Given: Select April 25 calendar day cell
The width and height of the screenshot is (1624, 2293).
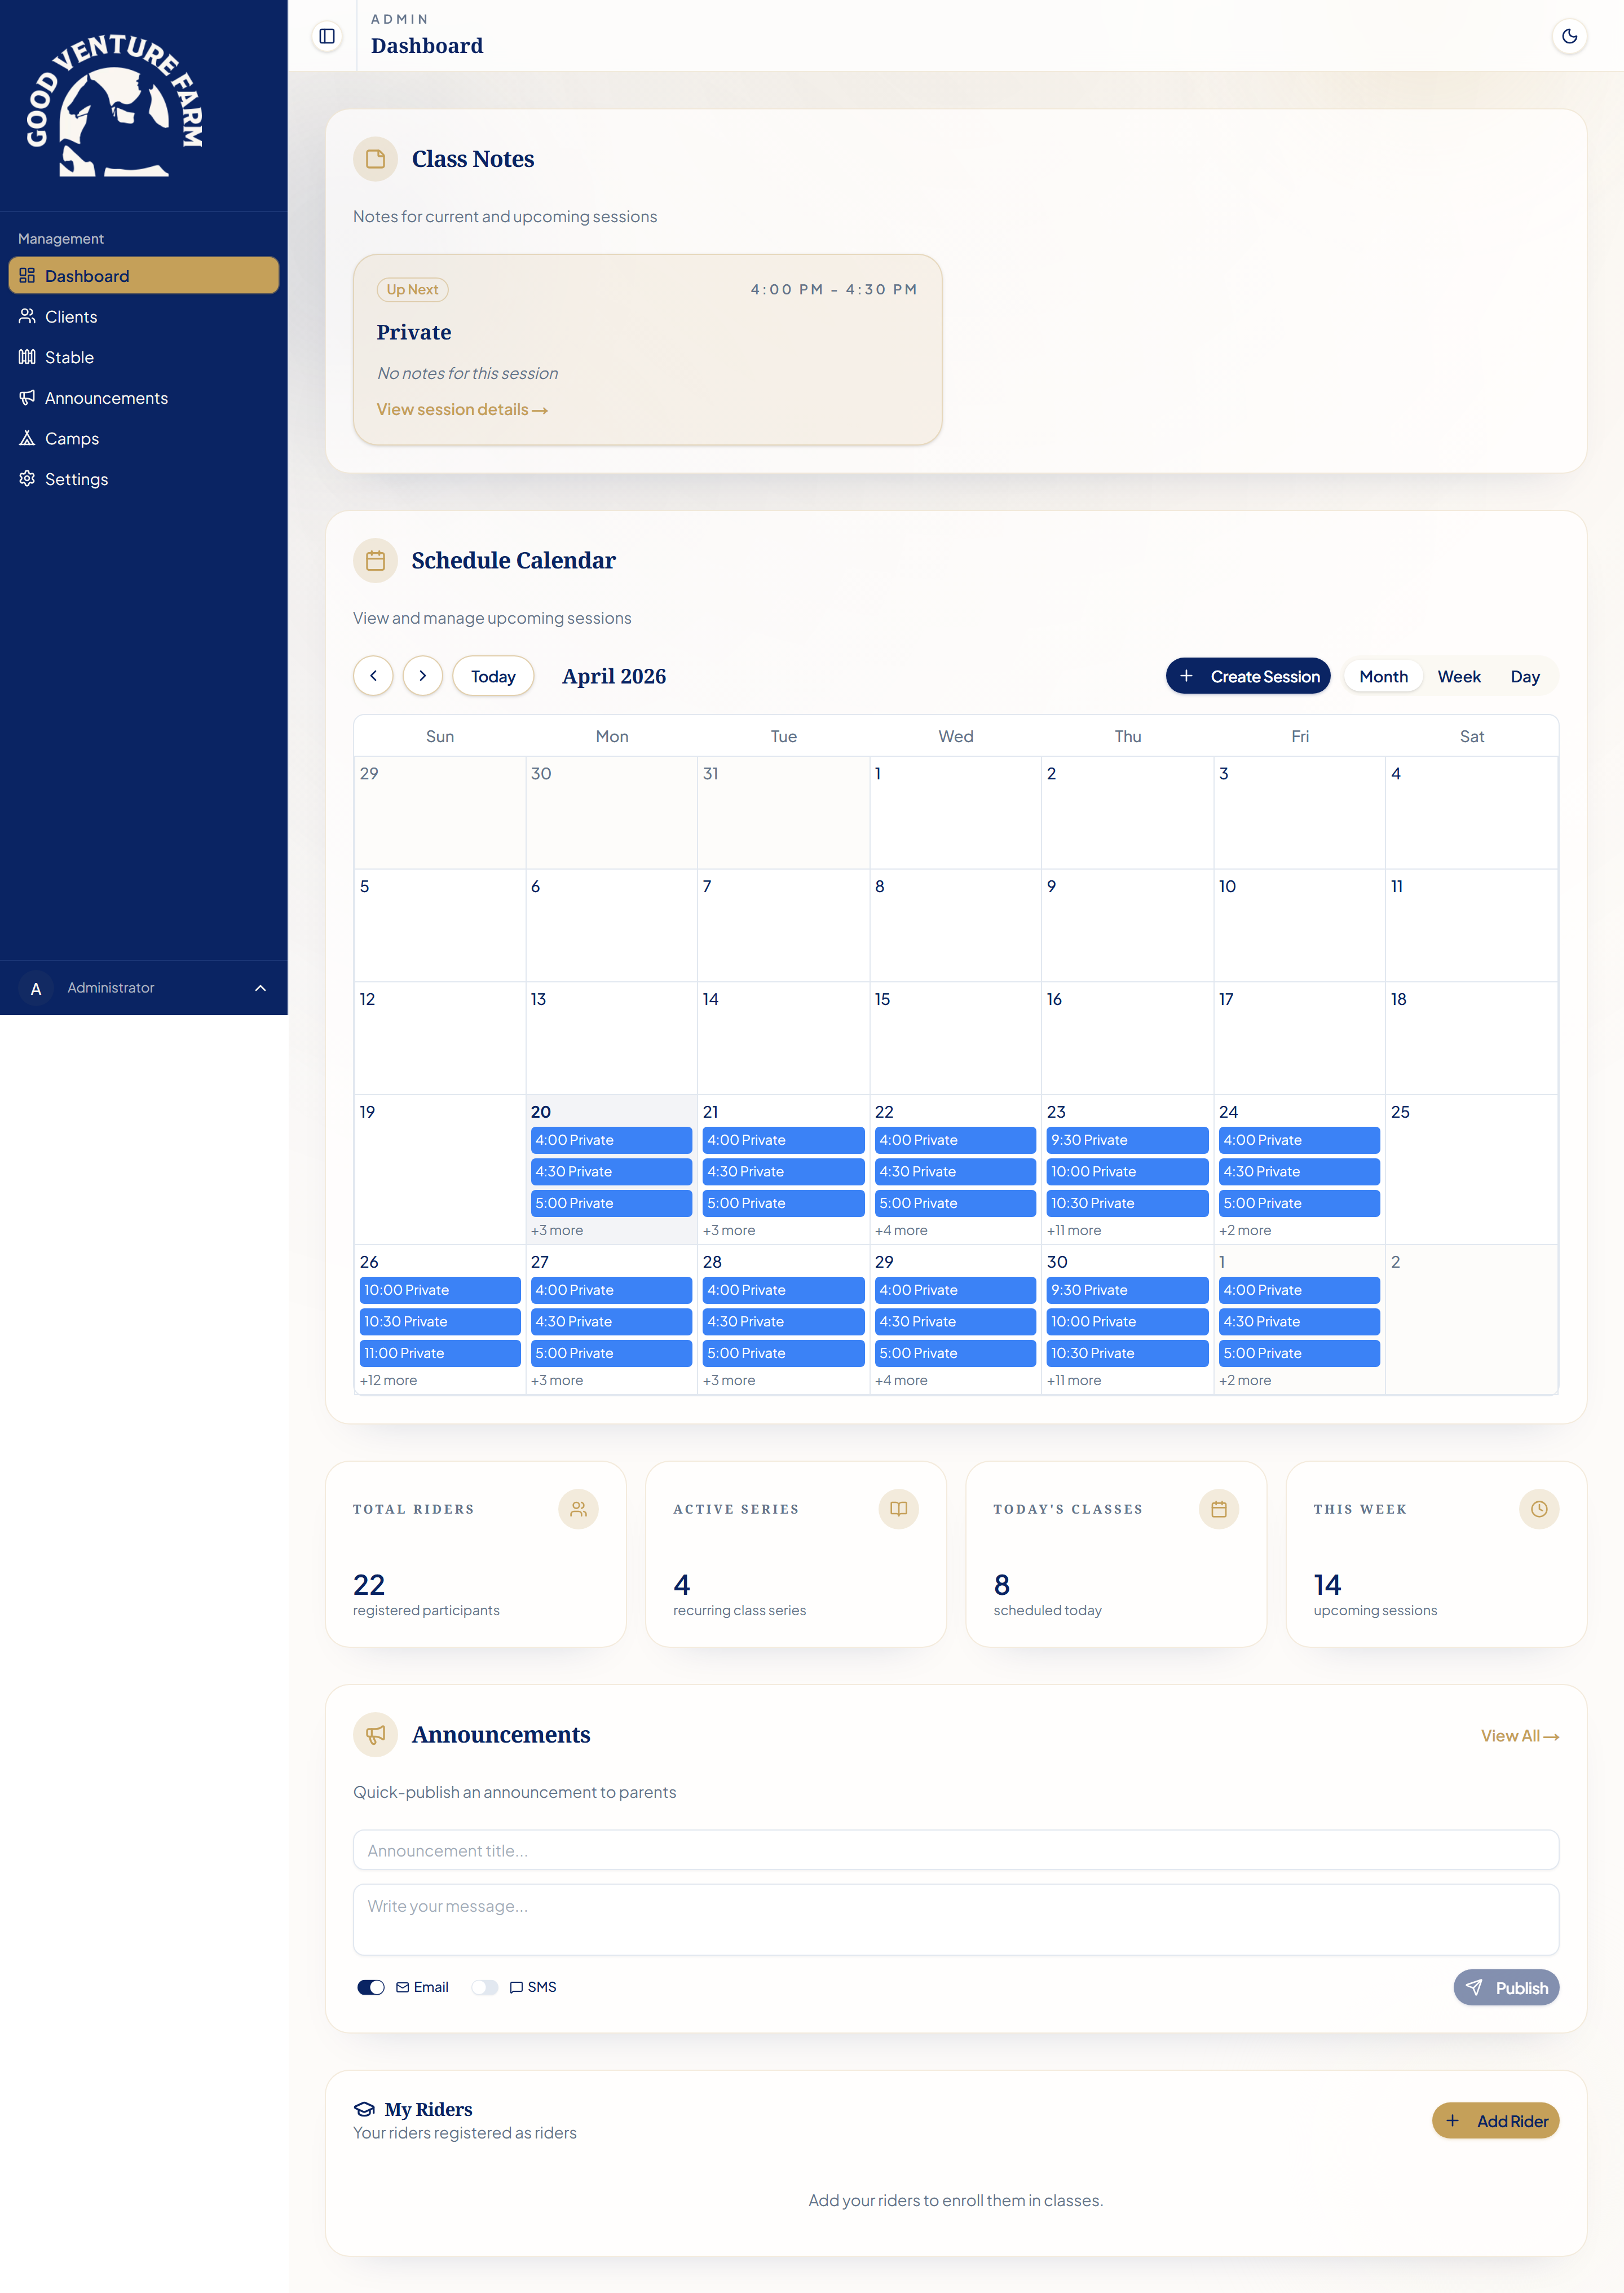Looking at the screenshot, I should point(1471,1169).
